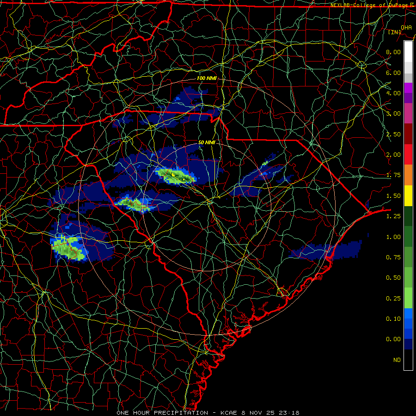
Task: Pick the yellow 1.50 legend swatch
Action: (408, 196)
